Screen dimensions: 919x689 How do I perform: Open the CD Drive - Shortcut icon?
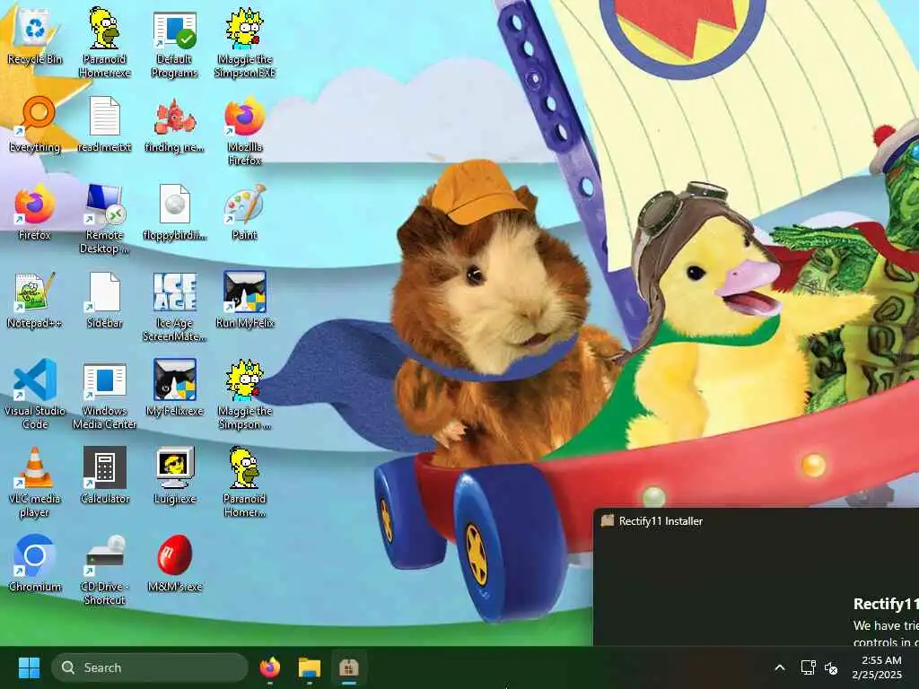click(104, 570)
